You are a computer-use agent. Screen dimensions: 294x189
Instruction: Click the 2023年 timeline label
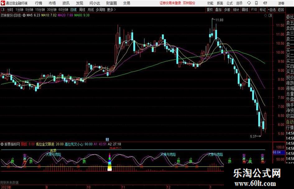point(6,187)
